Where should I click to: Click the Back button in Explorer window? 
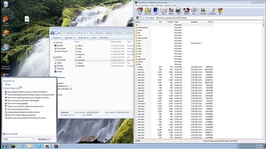click(x=52, y=33)
